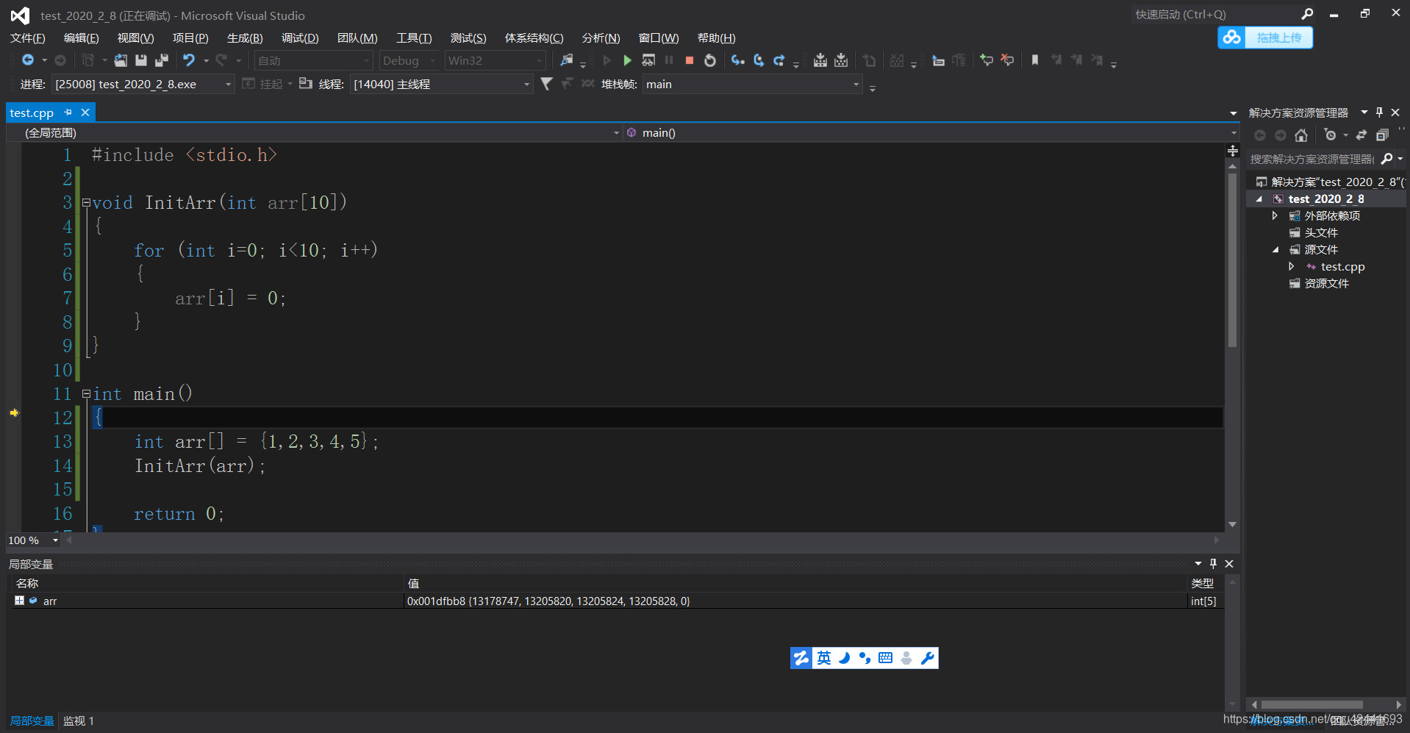This screenshot has width=1410, height=733.
Task: Click the comment selection icon with green plus
Action: pos(987,60)
